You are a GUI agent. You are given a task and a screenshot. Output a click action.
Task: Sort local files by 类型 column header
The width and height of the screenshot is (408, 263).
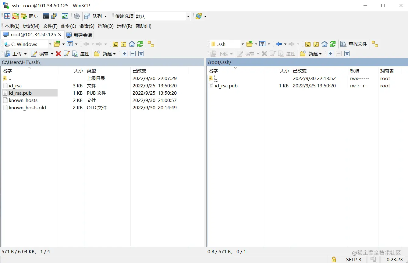[x=108, y=71]
